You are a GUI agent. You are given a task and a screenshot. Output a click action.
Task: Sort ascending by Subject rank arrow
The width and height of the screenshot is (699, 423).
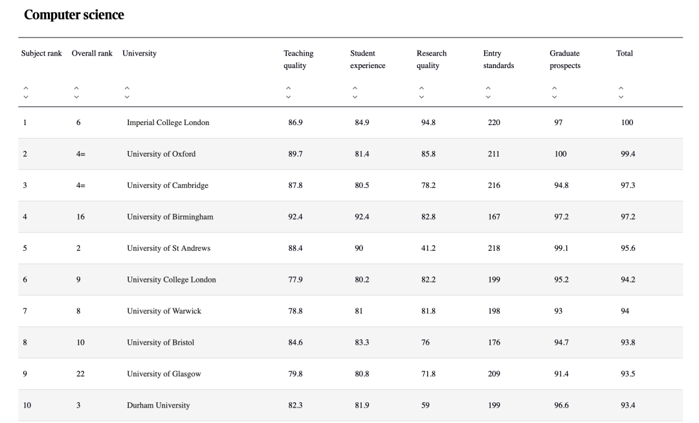click(x=26, y=89)
